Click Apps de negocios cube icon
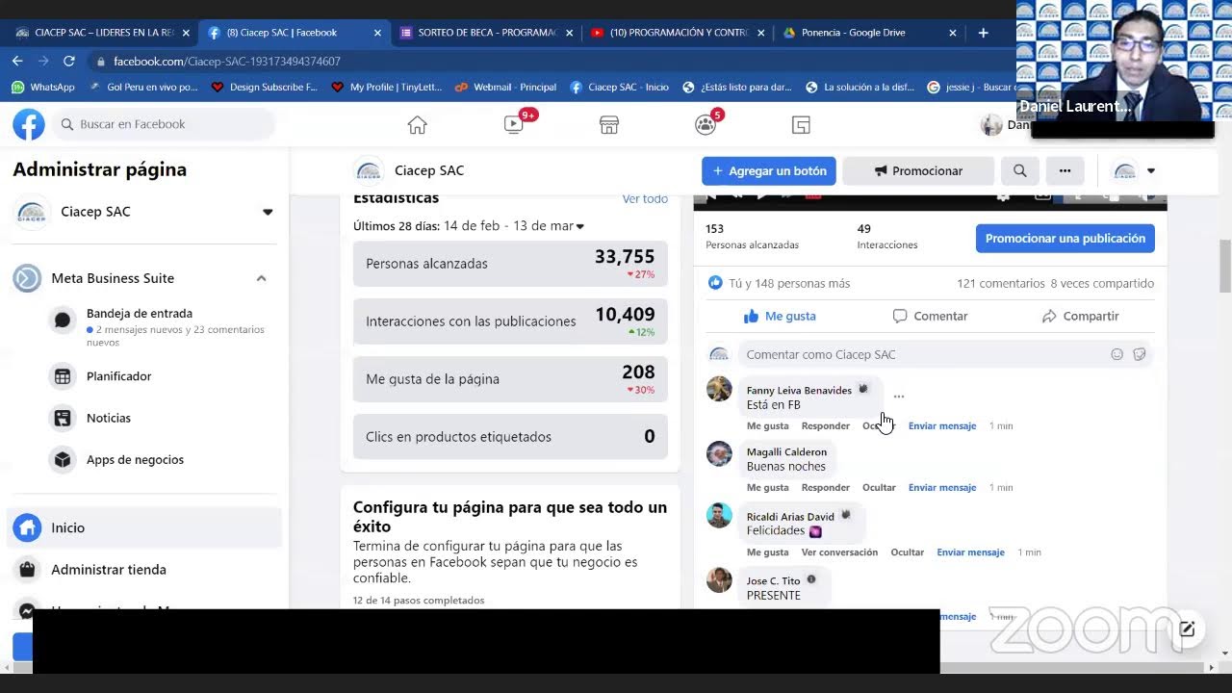This screenshot has height=693, width=1232. [x=63, y=460]
